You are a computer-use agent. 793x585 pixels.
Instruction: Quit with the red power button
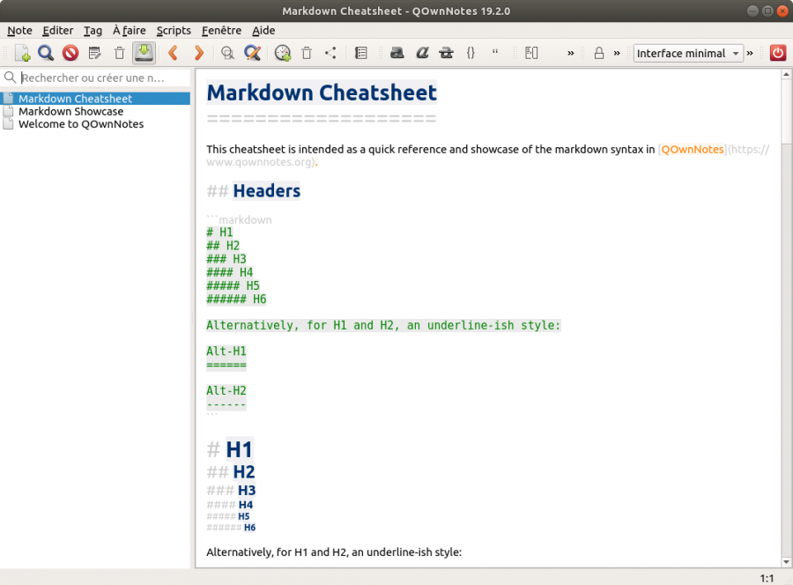tap(778, 53)
